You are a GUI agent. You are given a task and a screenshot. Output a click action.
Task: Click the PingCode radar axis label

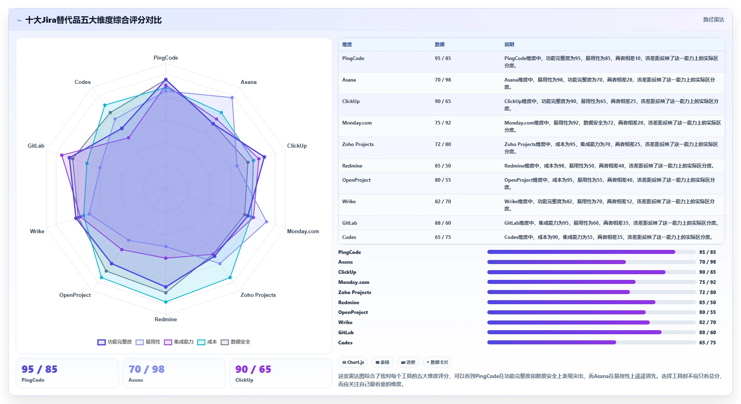click(x=166, y=58)
